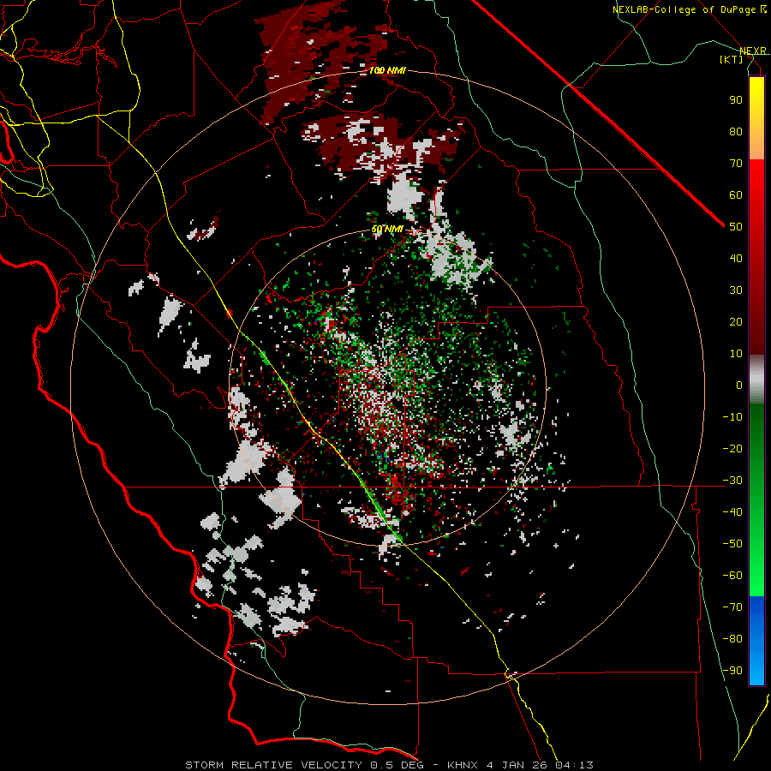Click the -30 value on velocity scale
Viewport: 771px width, 771px height.
coord(732,481)
